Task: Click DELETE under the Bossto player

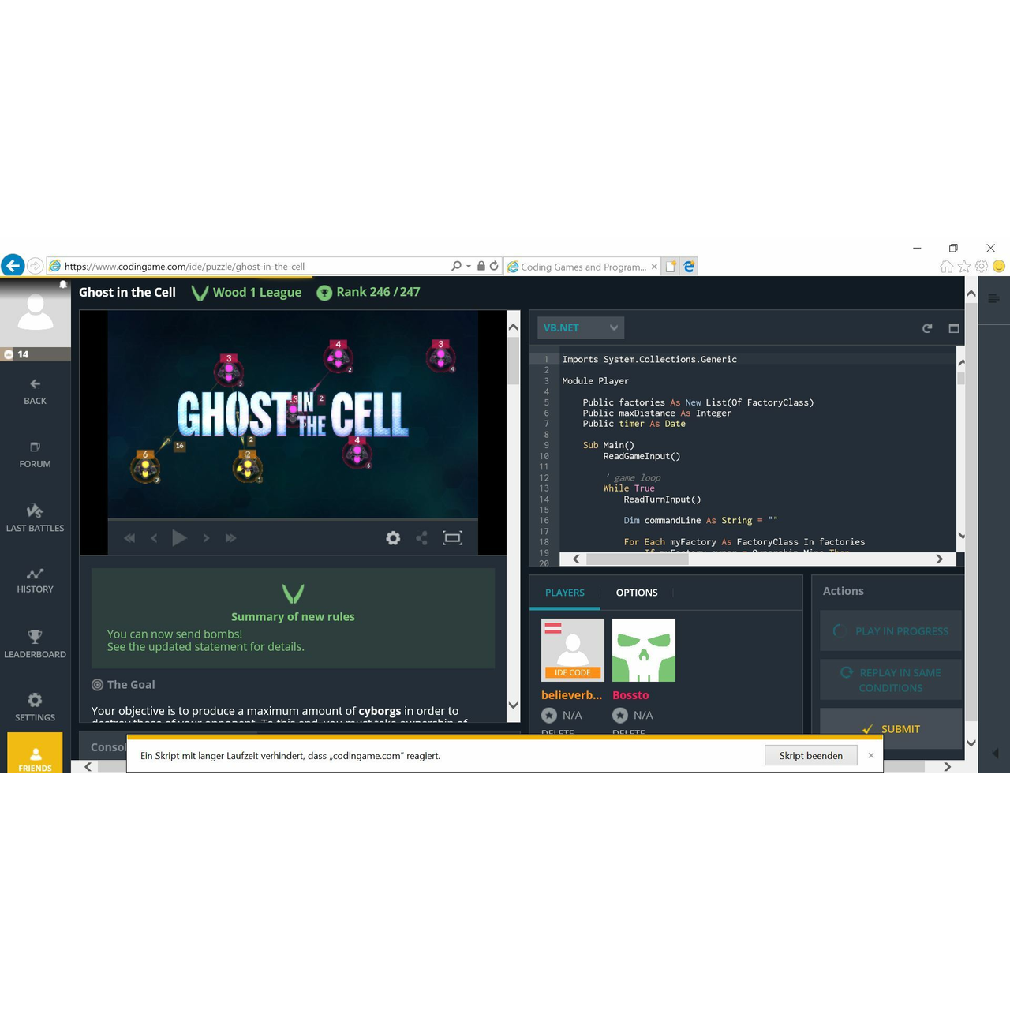Action: [x=629, y=733]
